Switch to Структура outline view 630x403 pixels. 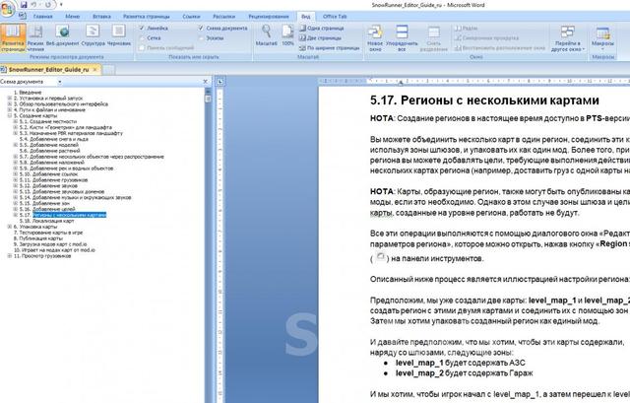point(93,35)
